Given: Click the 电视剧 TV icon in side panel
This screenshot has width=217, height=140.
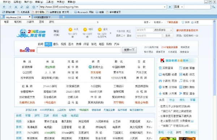Looking at the screenshot, I should [x=160, y=74].
